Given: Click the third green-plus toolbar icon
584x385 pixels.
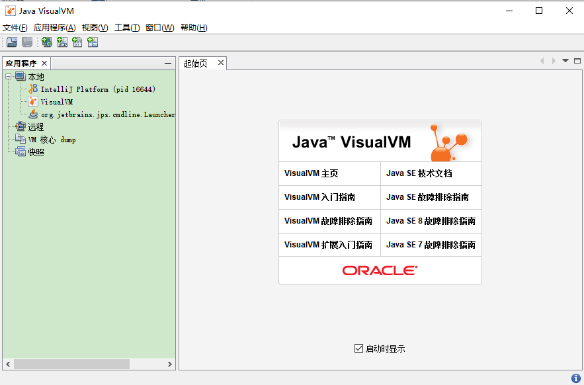Looking at the screenshot, I should (77, 42).
